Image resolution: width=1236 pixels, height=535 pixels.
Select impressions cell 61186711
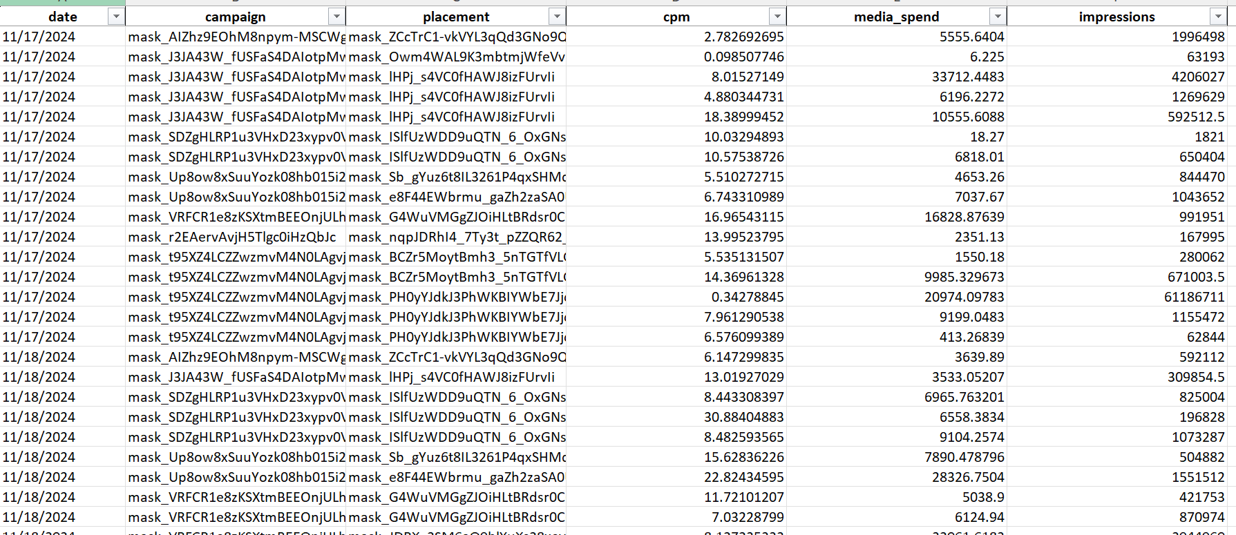pos(1117,297)
